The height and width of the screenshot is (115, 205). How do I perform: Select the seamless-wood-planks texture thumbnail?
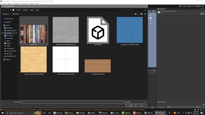34,59
